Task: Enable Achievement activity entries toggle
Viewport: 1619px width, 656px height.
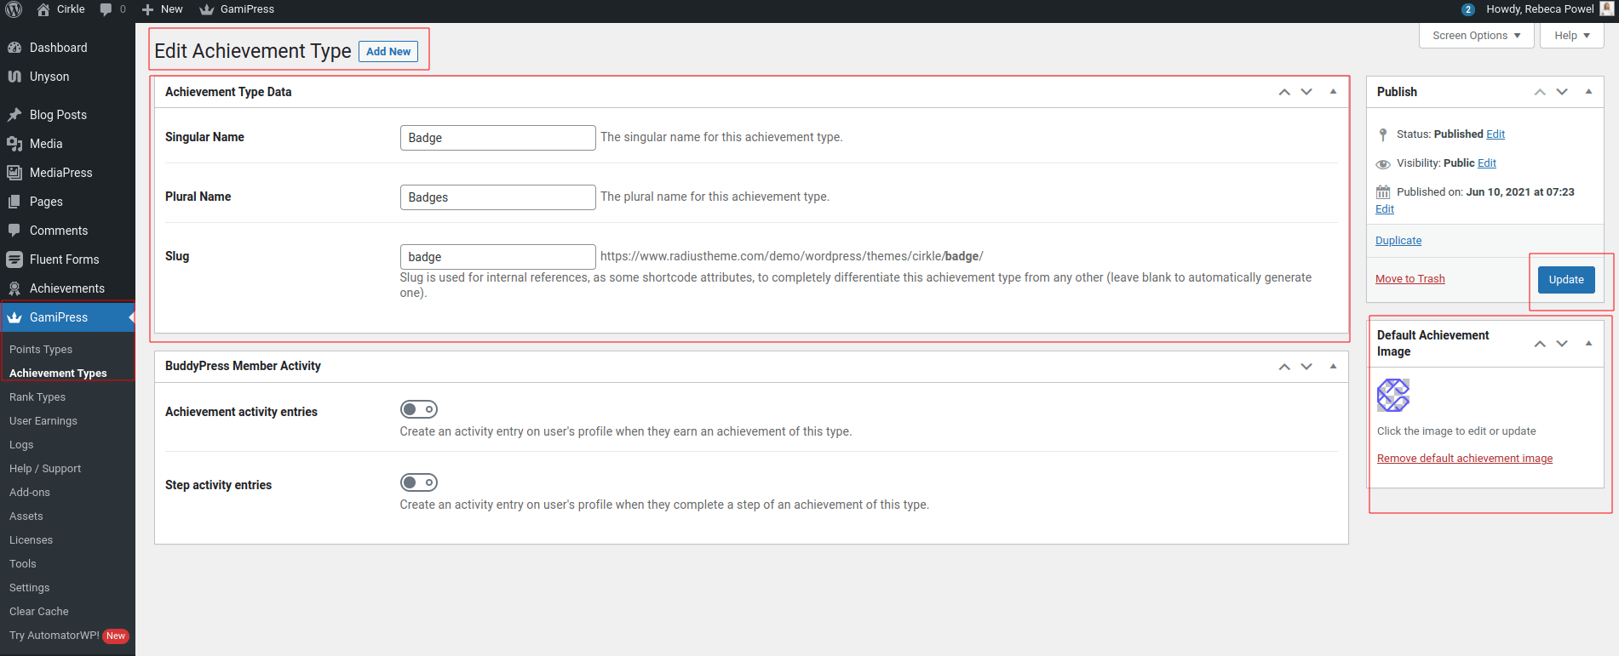Action: point(419,409)
